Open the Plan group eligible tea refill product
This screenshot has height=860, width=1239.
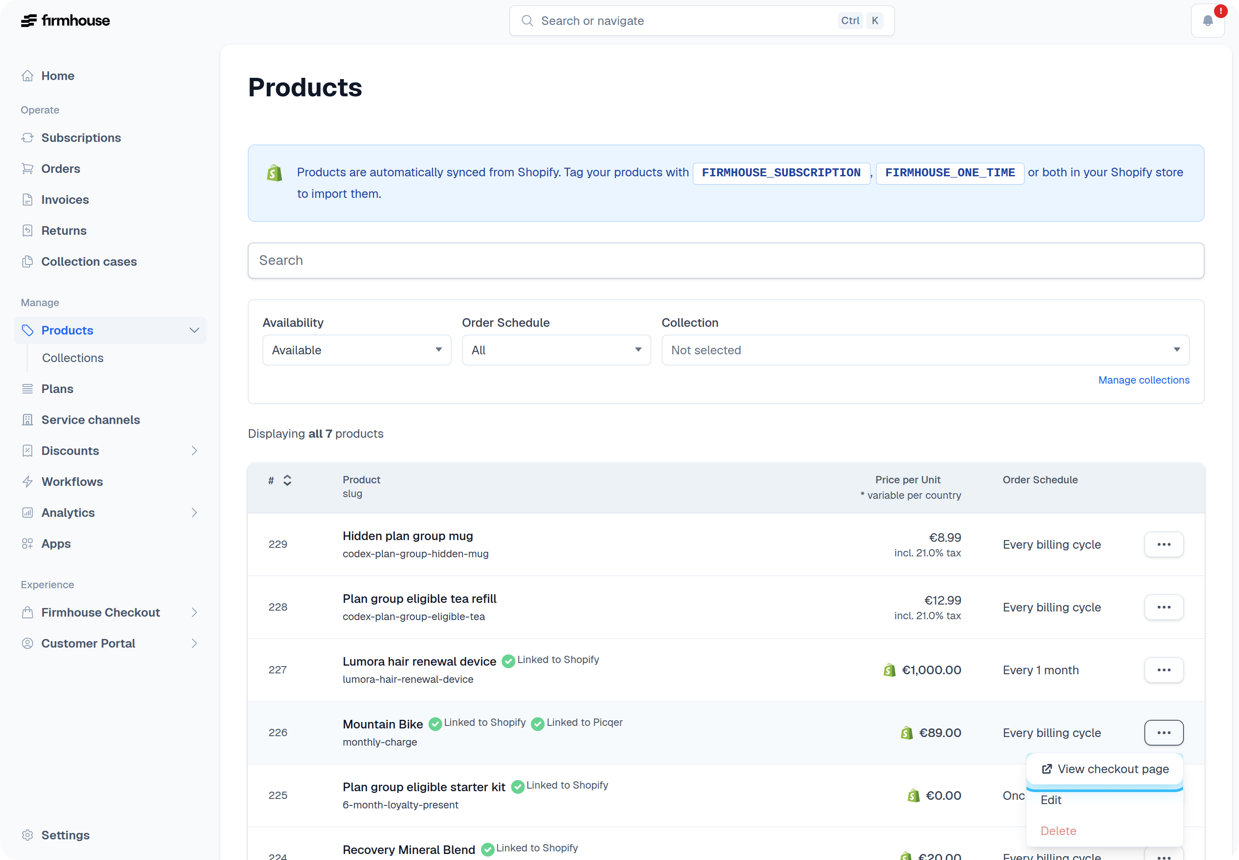[419, 599]
